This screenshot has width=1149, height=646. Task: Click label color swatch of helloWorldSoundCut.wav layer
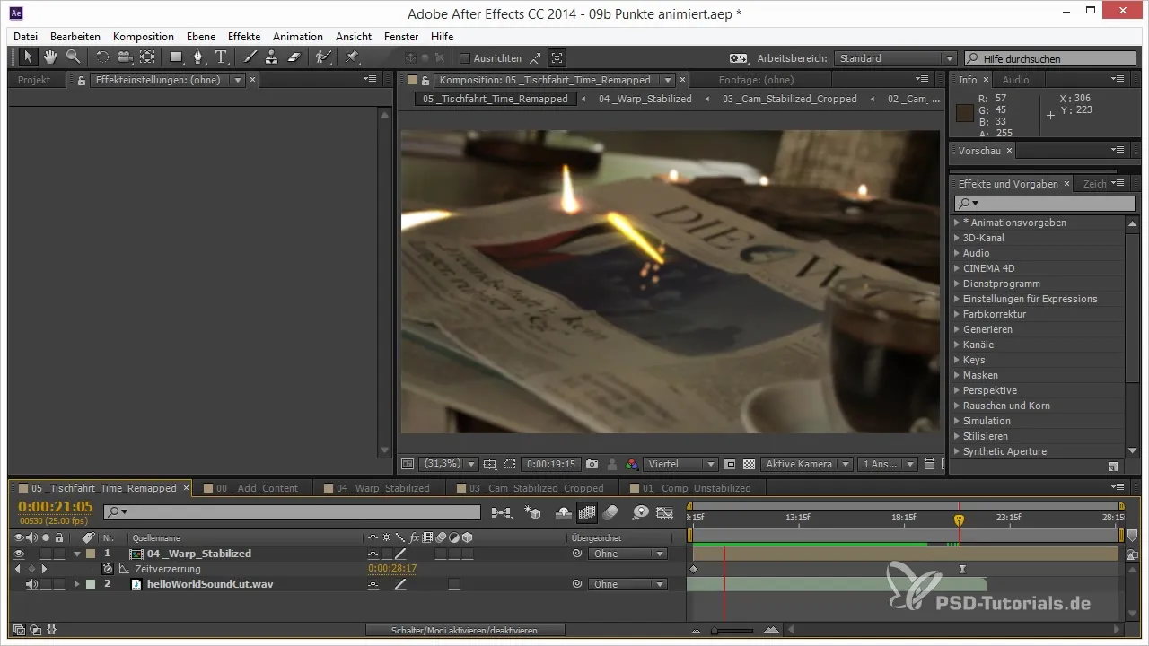click(91, 584)
